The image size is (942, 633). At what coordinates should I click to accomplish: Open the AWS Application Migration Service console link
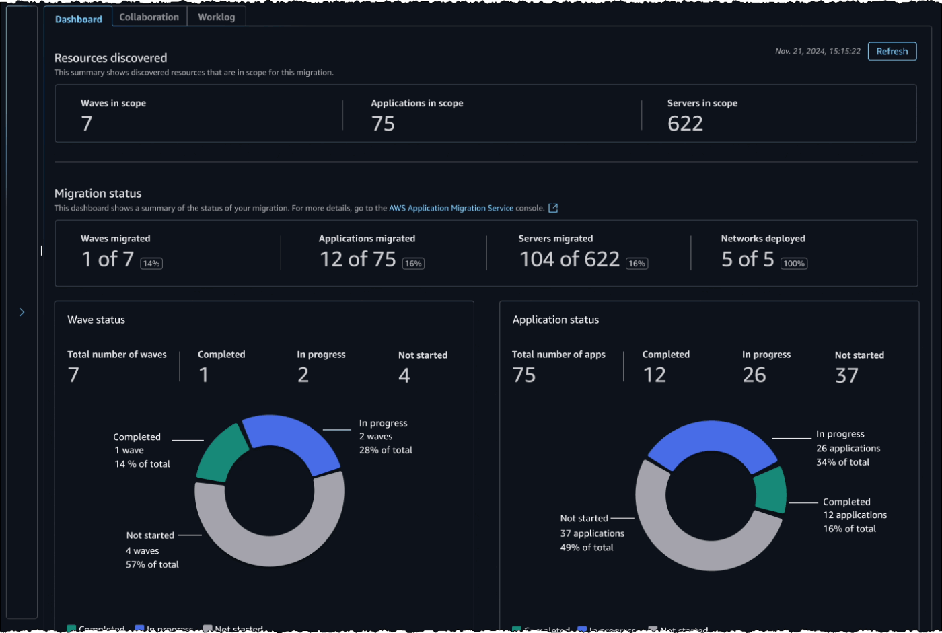point(451,208)
